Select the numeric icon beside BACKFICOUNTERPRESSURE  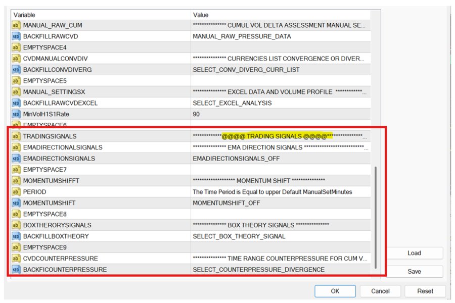(16, 270)
